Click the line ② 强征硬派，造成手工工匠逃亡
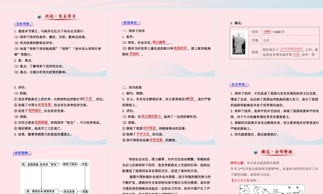 [x=38, y=128]
